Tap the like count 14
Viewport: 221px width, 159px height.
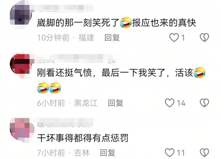click(x=181, y=103)
